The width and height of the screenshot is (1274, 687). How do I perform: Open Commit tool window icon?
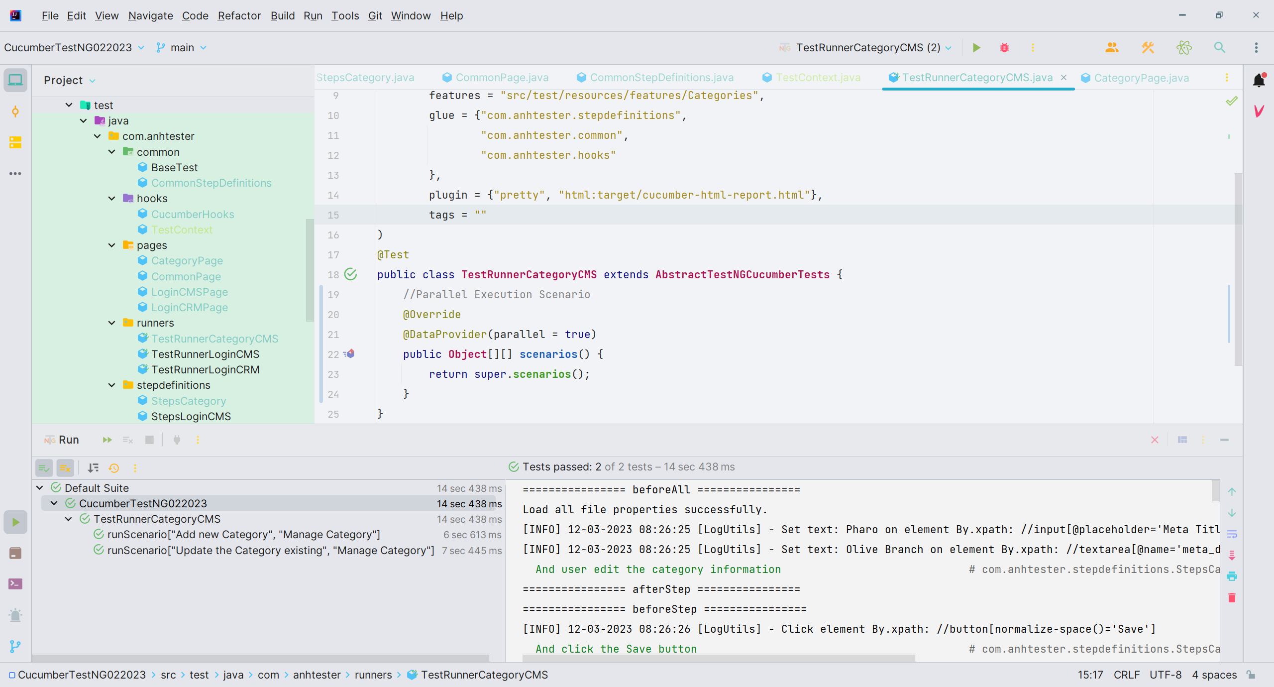(x=15, y=112)
